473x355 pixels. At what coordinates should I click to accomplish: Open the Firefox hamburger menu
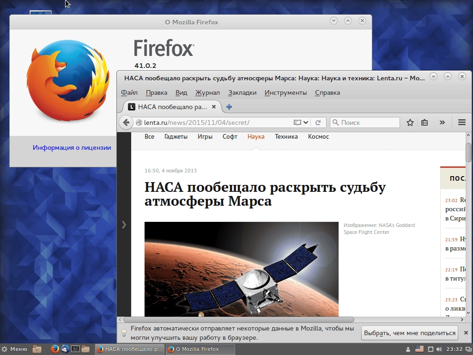(x=462, y=122)
